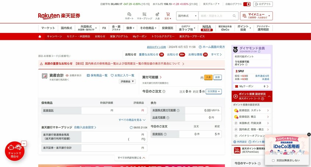Screen dimensions: 311x167
Task: Click the home icon in red bar
Action: (40, 36)
